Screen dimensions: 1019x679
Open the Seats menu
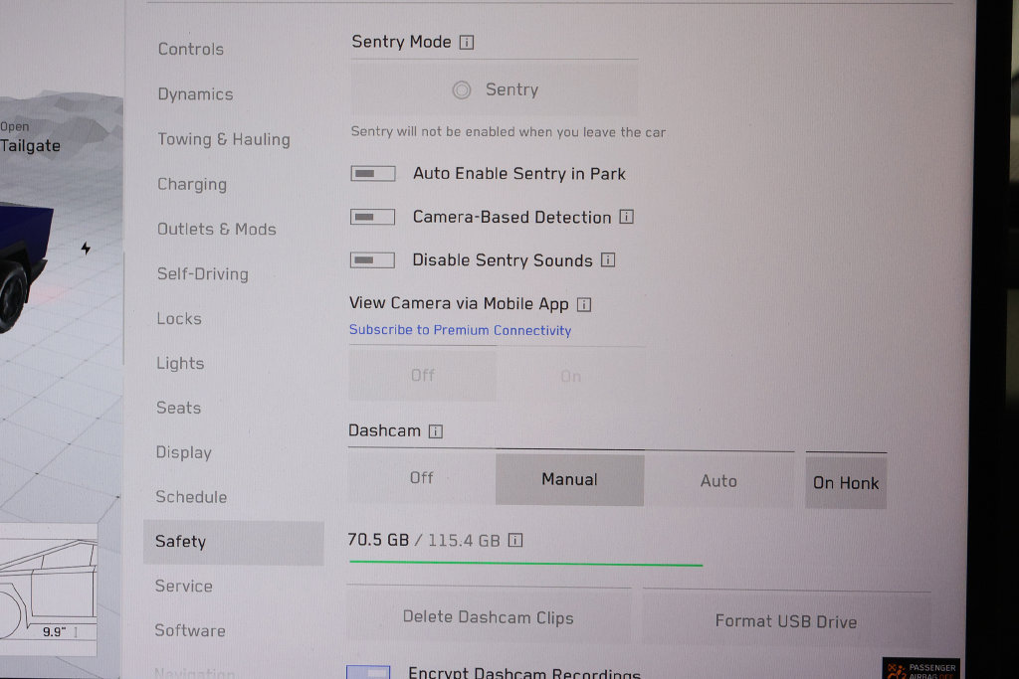(179, 408)
